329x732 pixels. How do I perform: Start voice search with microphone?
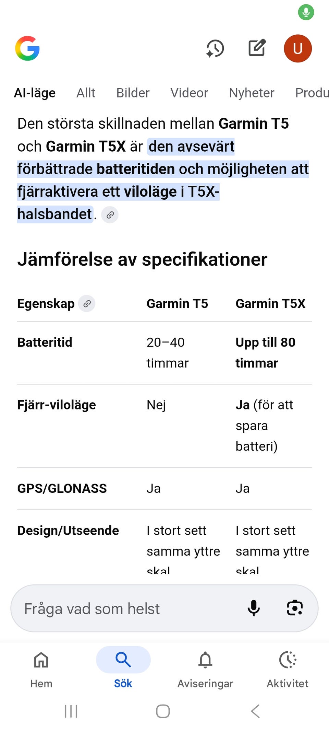[x=254, y=608]
